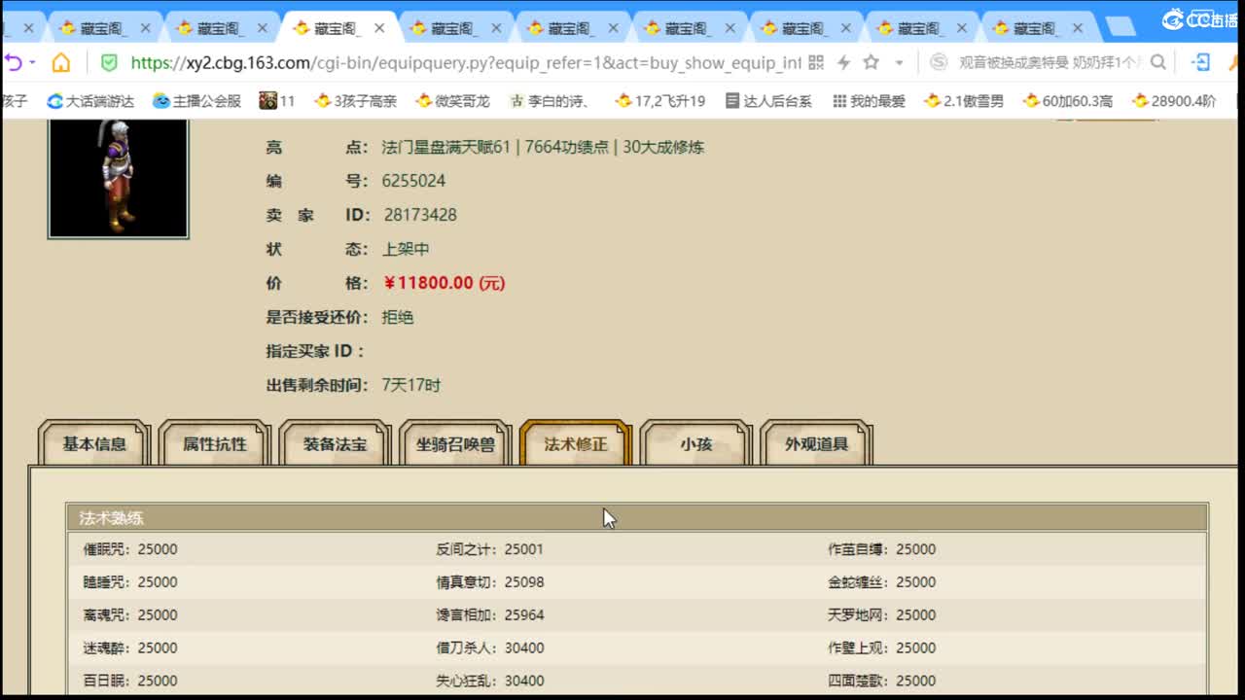This screenshot has width=1245, height=700.
Task: Click the 作茧自缚：25000 entry
Action: (x=882, y=549)
